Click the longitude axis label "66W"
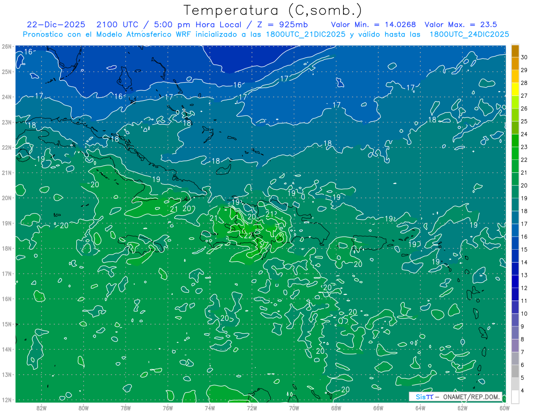Image resolution: width=536 pixels, height=414 pixels. [378, 407]
